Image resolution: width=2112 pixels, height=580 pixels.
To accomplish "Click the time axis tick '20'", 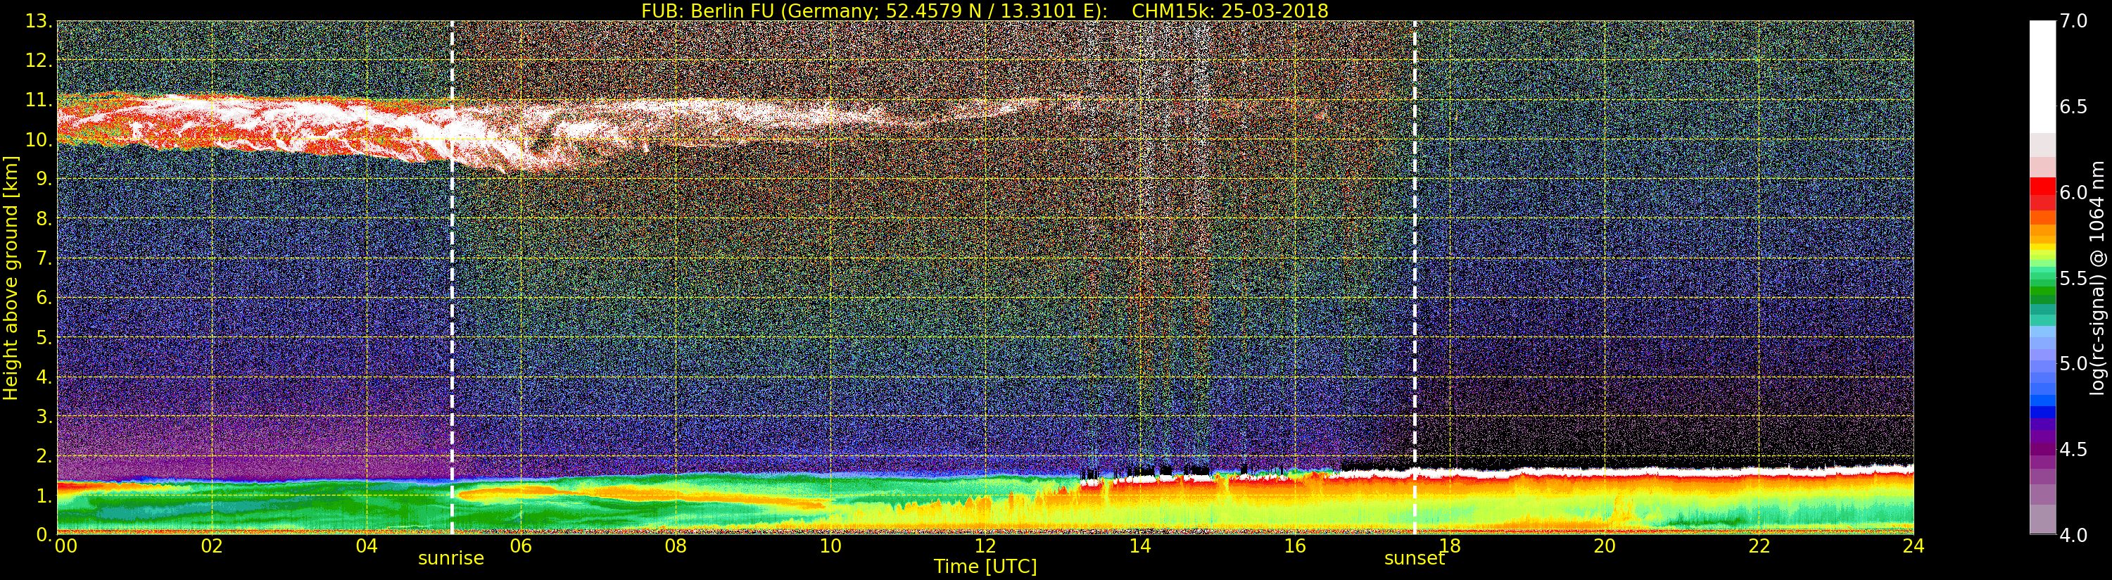I will pyautogui.click(x=1605, y=546).
